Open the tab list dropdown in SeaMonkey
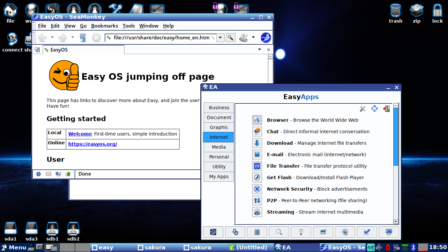Image resolution: width=448 pixels, height=252 pixels. [259, 50]
